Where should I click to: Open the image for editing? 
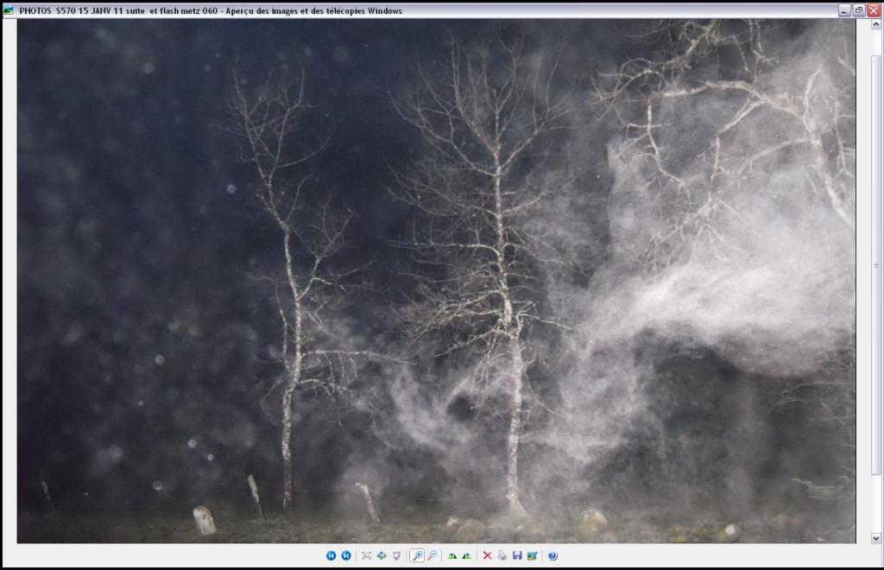point(532,556)
